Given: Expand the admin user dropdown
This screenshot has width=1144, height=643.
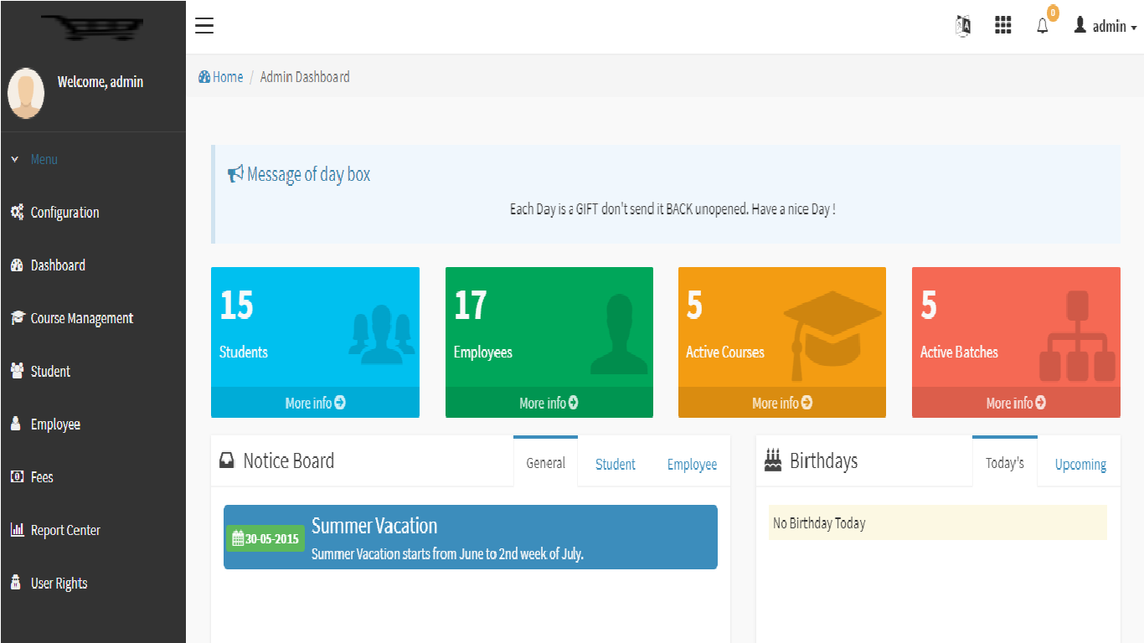Looking at the screenshot, I should point(1105,27).
